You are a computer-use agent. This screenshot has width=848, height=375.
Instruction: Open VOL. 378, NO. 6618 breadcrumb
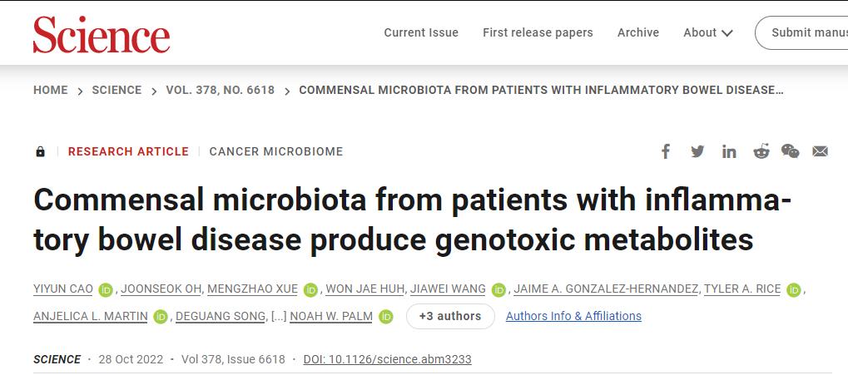220,91
